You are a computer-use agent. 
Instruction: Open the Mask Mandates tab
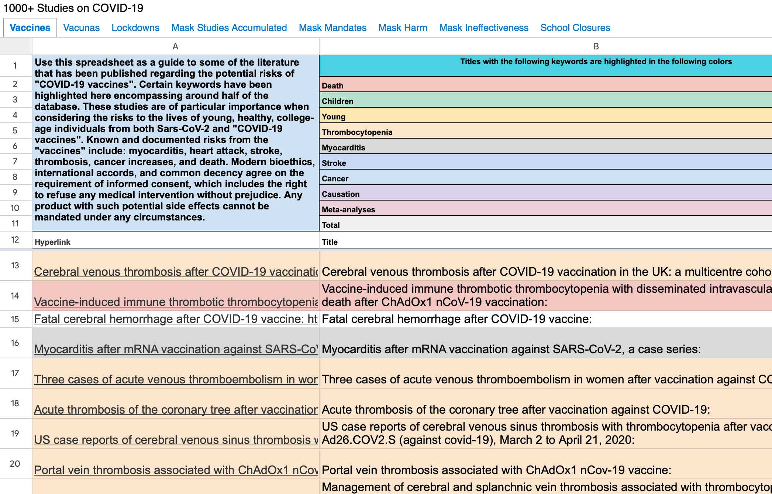(x=332, y=28)
